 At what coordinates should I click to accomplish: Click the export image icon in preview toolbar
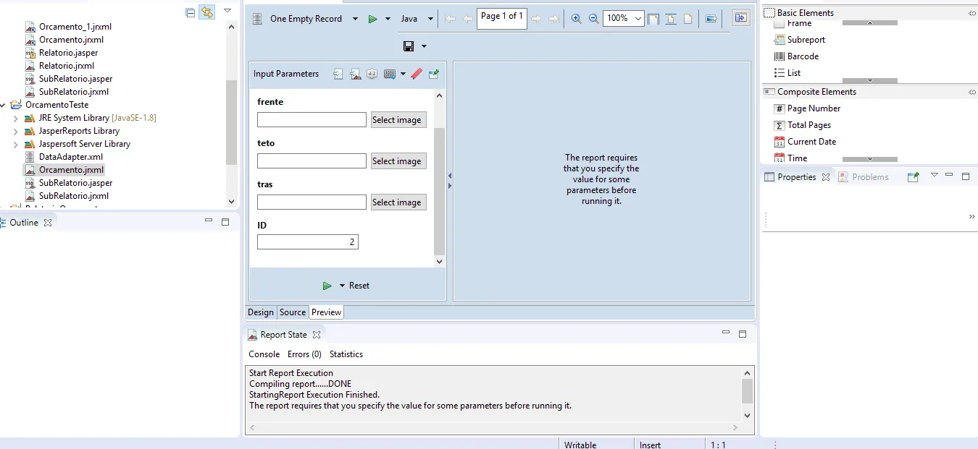coord(711,19)
